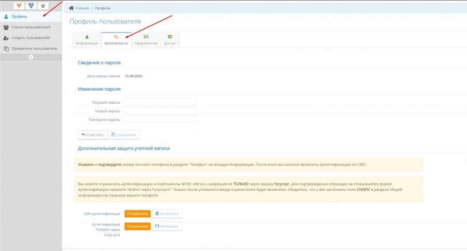This screenshot has height=251, width=467.
Task: Open Список пользователей in the sidebar
Action: (x=31, y=27)
